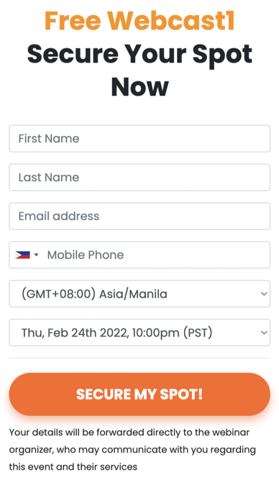This screenshot has width=279, height=477.
Task: Select the Email address input
Action: tap(139, 216)
